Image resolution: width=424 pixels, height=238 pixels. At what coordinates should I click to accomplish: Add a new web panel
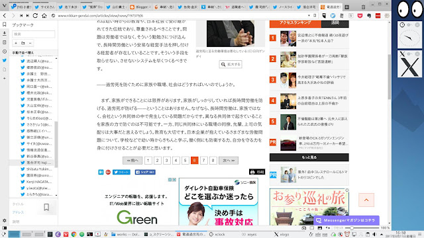click(5, 78)
